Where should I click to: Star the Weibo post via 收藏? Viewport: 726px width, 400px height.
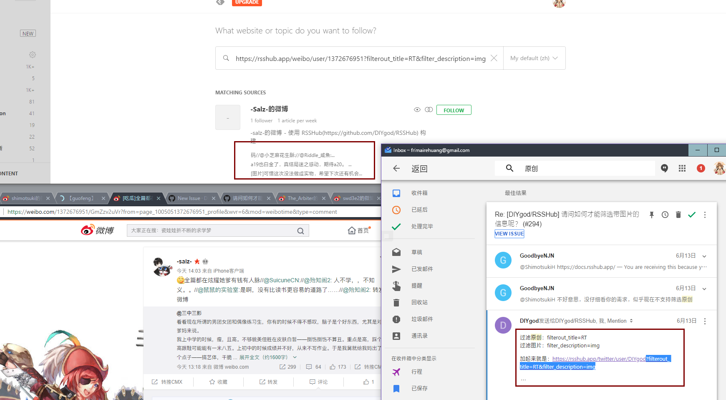tap(218, 381)
